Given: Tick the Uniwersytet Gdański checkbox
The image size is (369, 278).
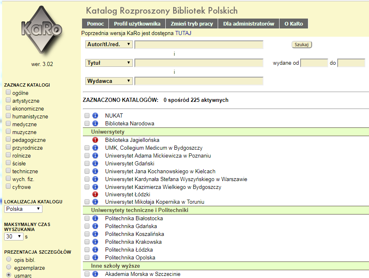Looking at the screenshot, I should (x=87, y=163).
